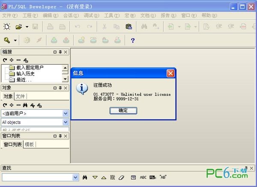
Task: Click the add plus icon in 链接 panel
Action: point(12,60)
